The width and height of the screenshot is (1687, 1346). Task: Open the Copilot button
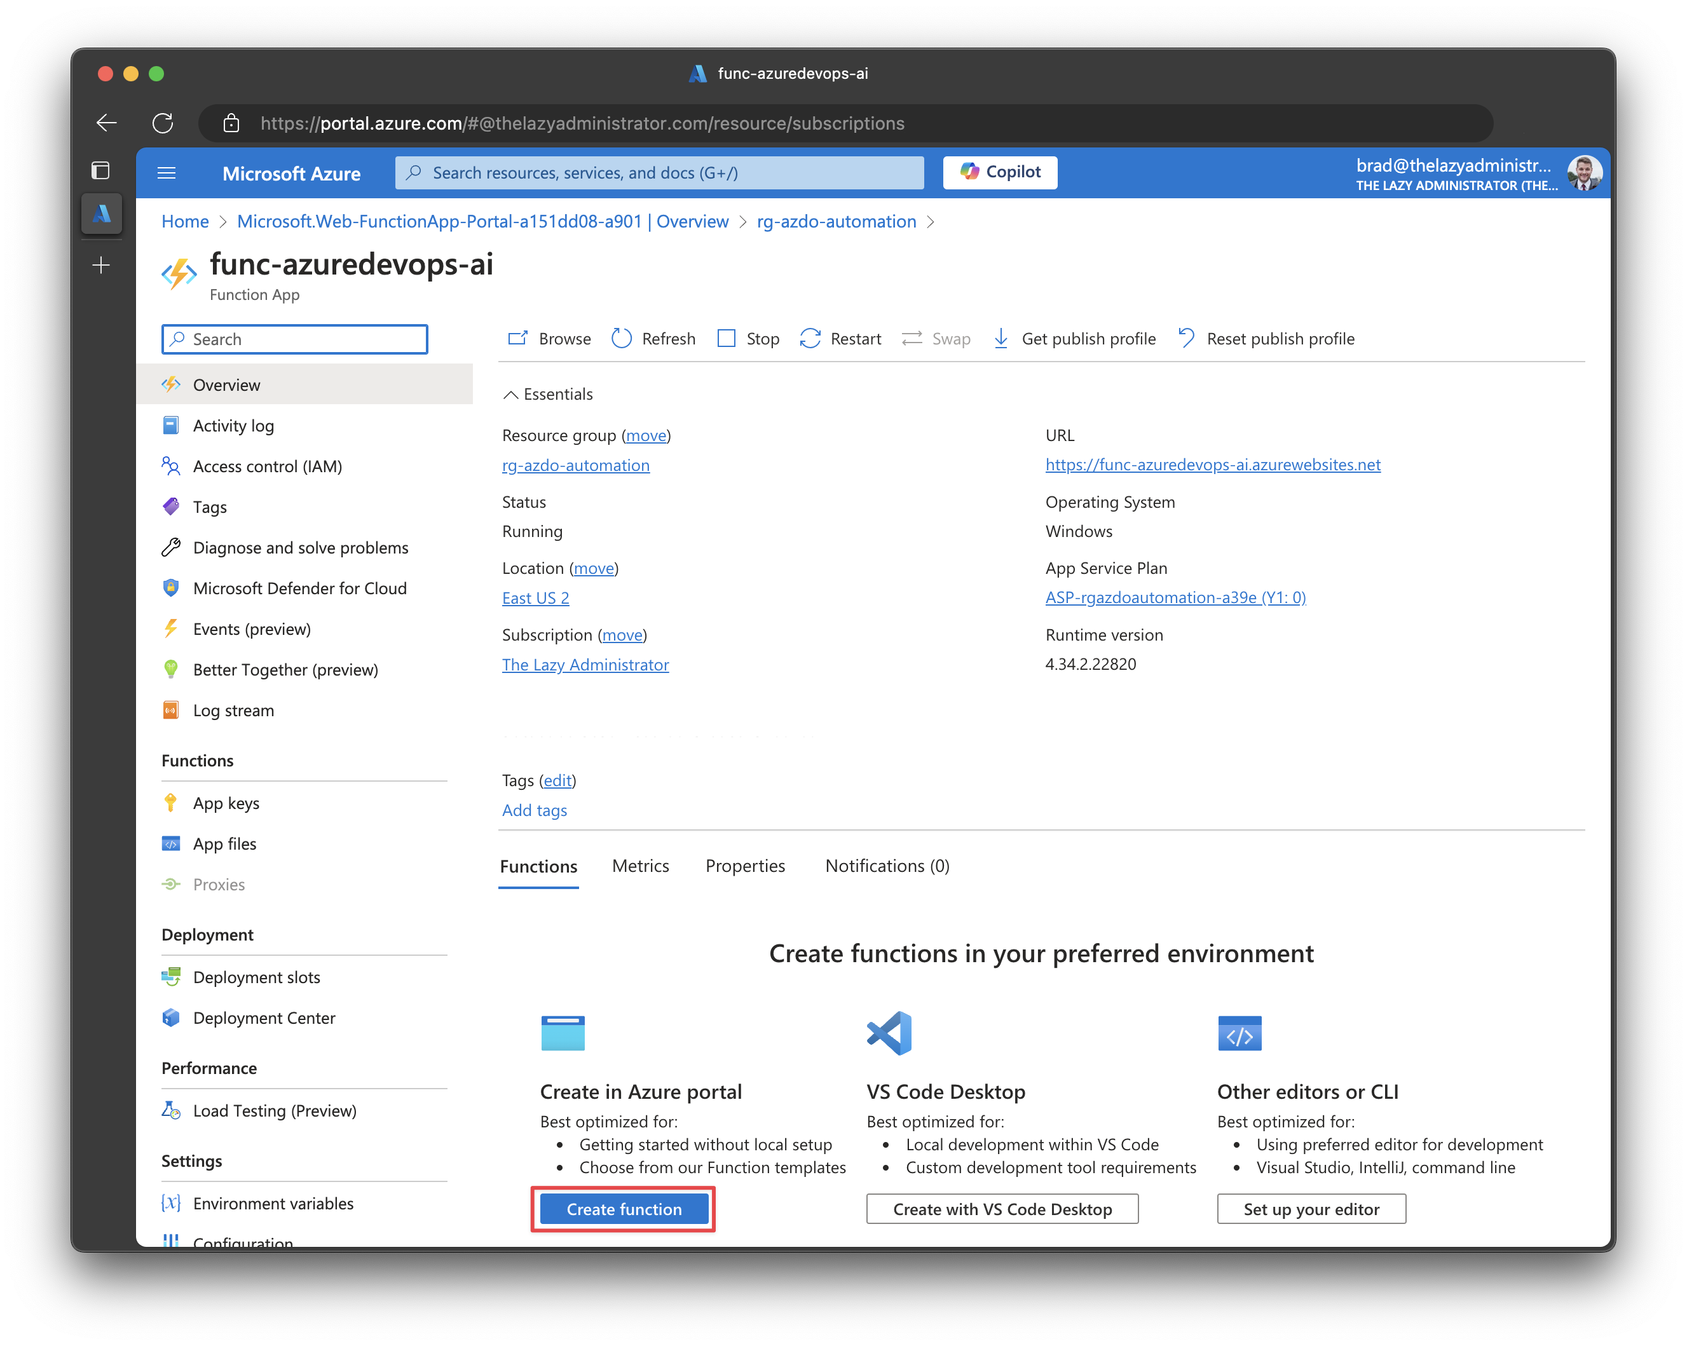pos(999,172)
